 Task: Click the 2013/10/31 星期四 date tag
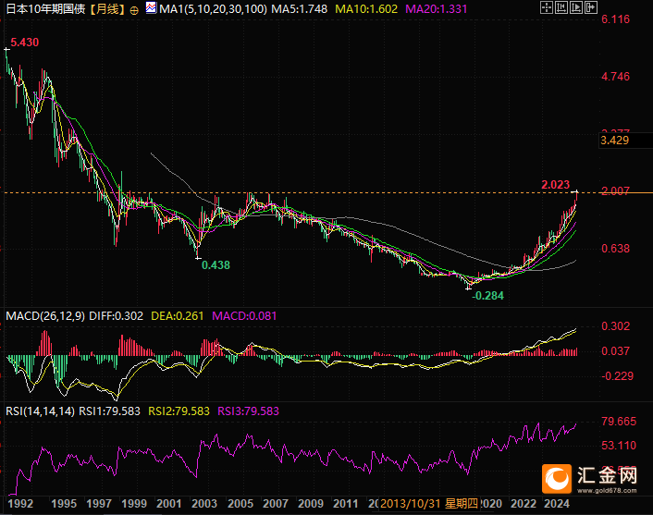click(x=428, y=504)
